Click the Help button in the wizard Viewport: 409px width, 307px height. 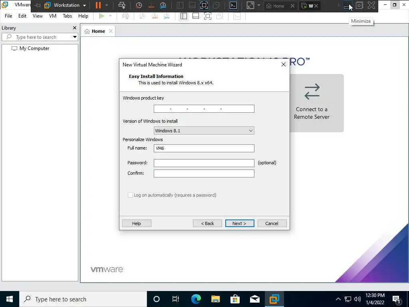pos(137,223)
